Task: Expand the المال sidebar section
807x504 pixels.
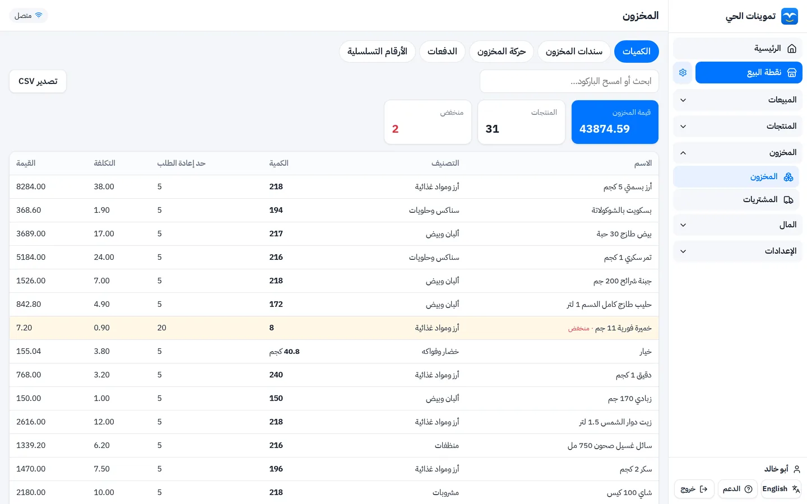Action: point(738,225)
